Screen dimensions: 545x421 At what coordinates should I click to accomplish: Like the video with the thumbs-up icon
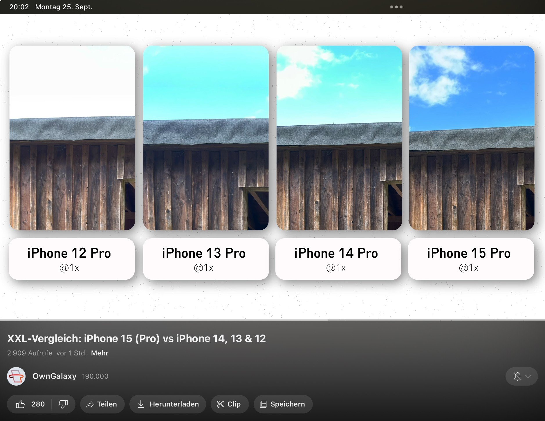[x=20, y=404]
